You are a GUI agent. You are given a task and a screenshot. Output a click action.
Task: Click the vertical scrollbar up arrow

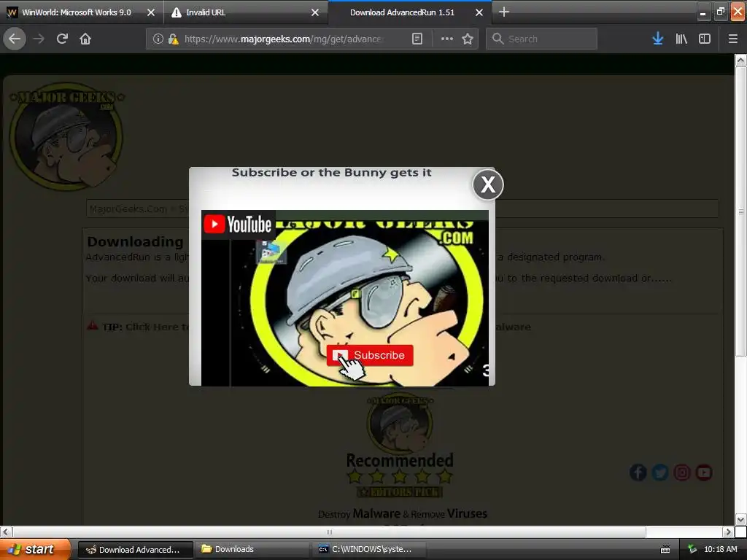point(740,60)
